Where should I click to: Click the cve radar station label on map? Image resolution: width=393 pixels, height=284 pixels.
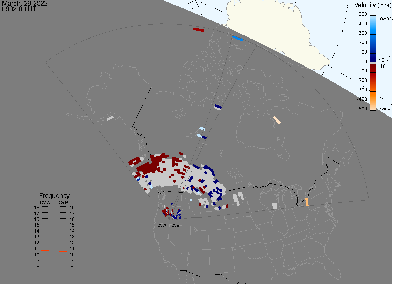click(176, 225)
